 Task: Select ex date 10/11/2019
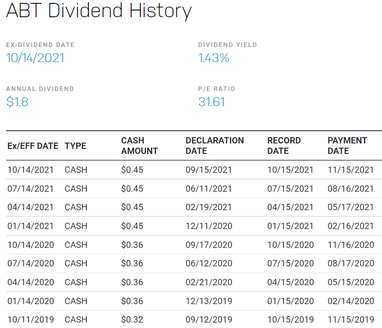[31, 320]
